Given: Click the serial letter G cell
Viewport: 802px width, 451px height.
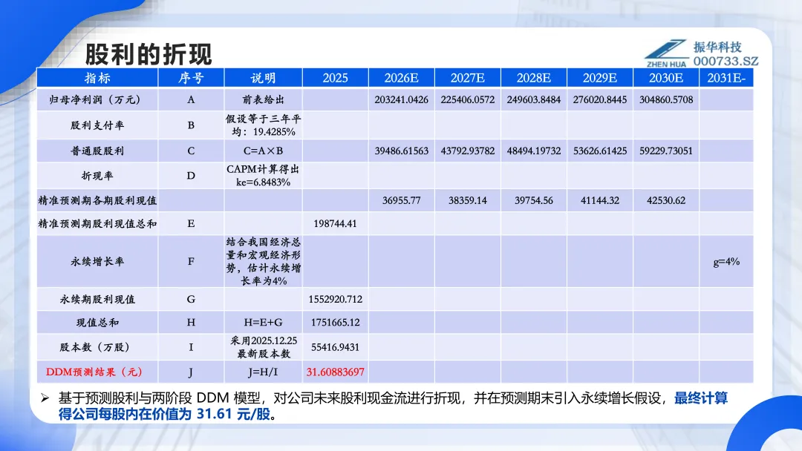Looking at the screenshot, I should click(191, 299).
